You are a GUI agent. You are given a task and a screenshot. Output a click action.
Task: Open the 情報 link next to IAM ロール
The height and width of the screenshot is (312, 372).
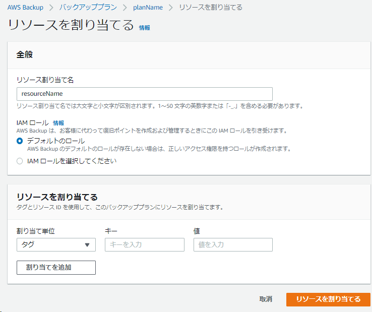[x=58, y=122]
